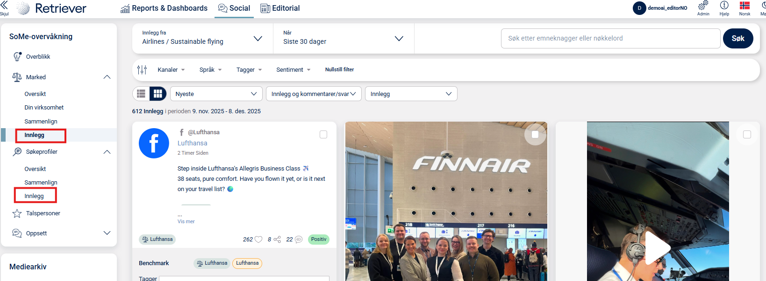Click grey Lufthansa benchmark chip

point(212,263)
